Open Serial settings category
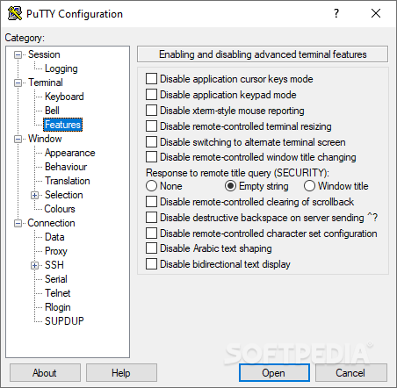397x388 pixels. pyautogui.click(x=55, y=279)
